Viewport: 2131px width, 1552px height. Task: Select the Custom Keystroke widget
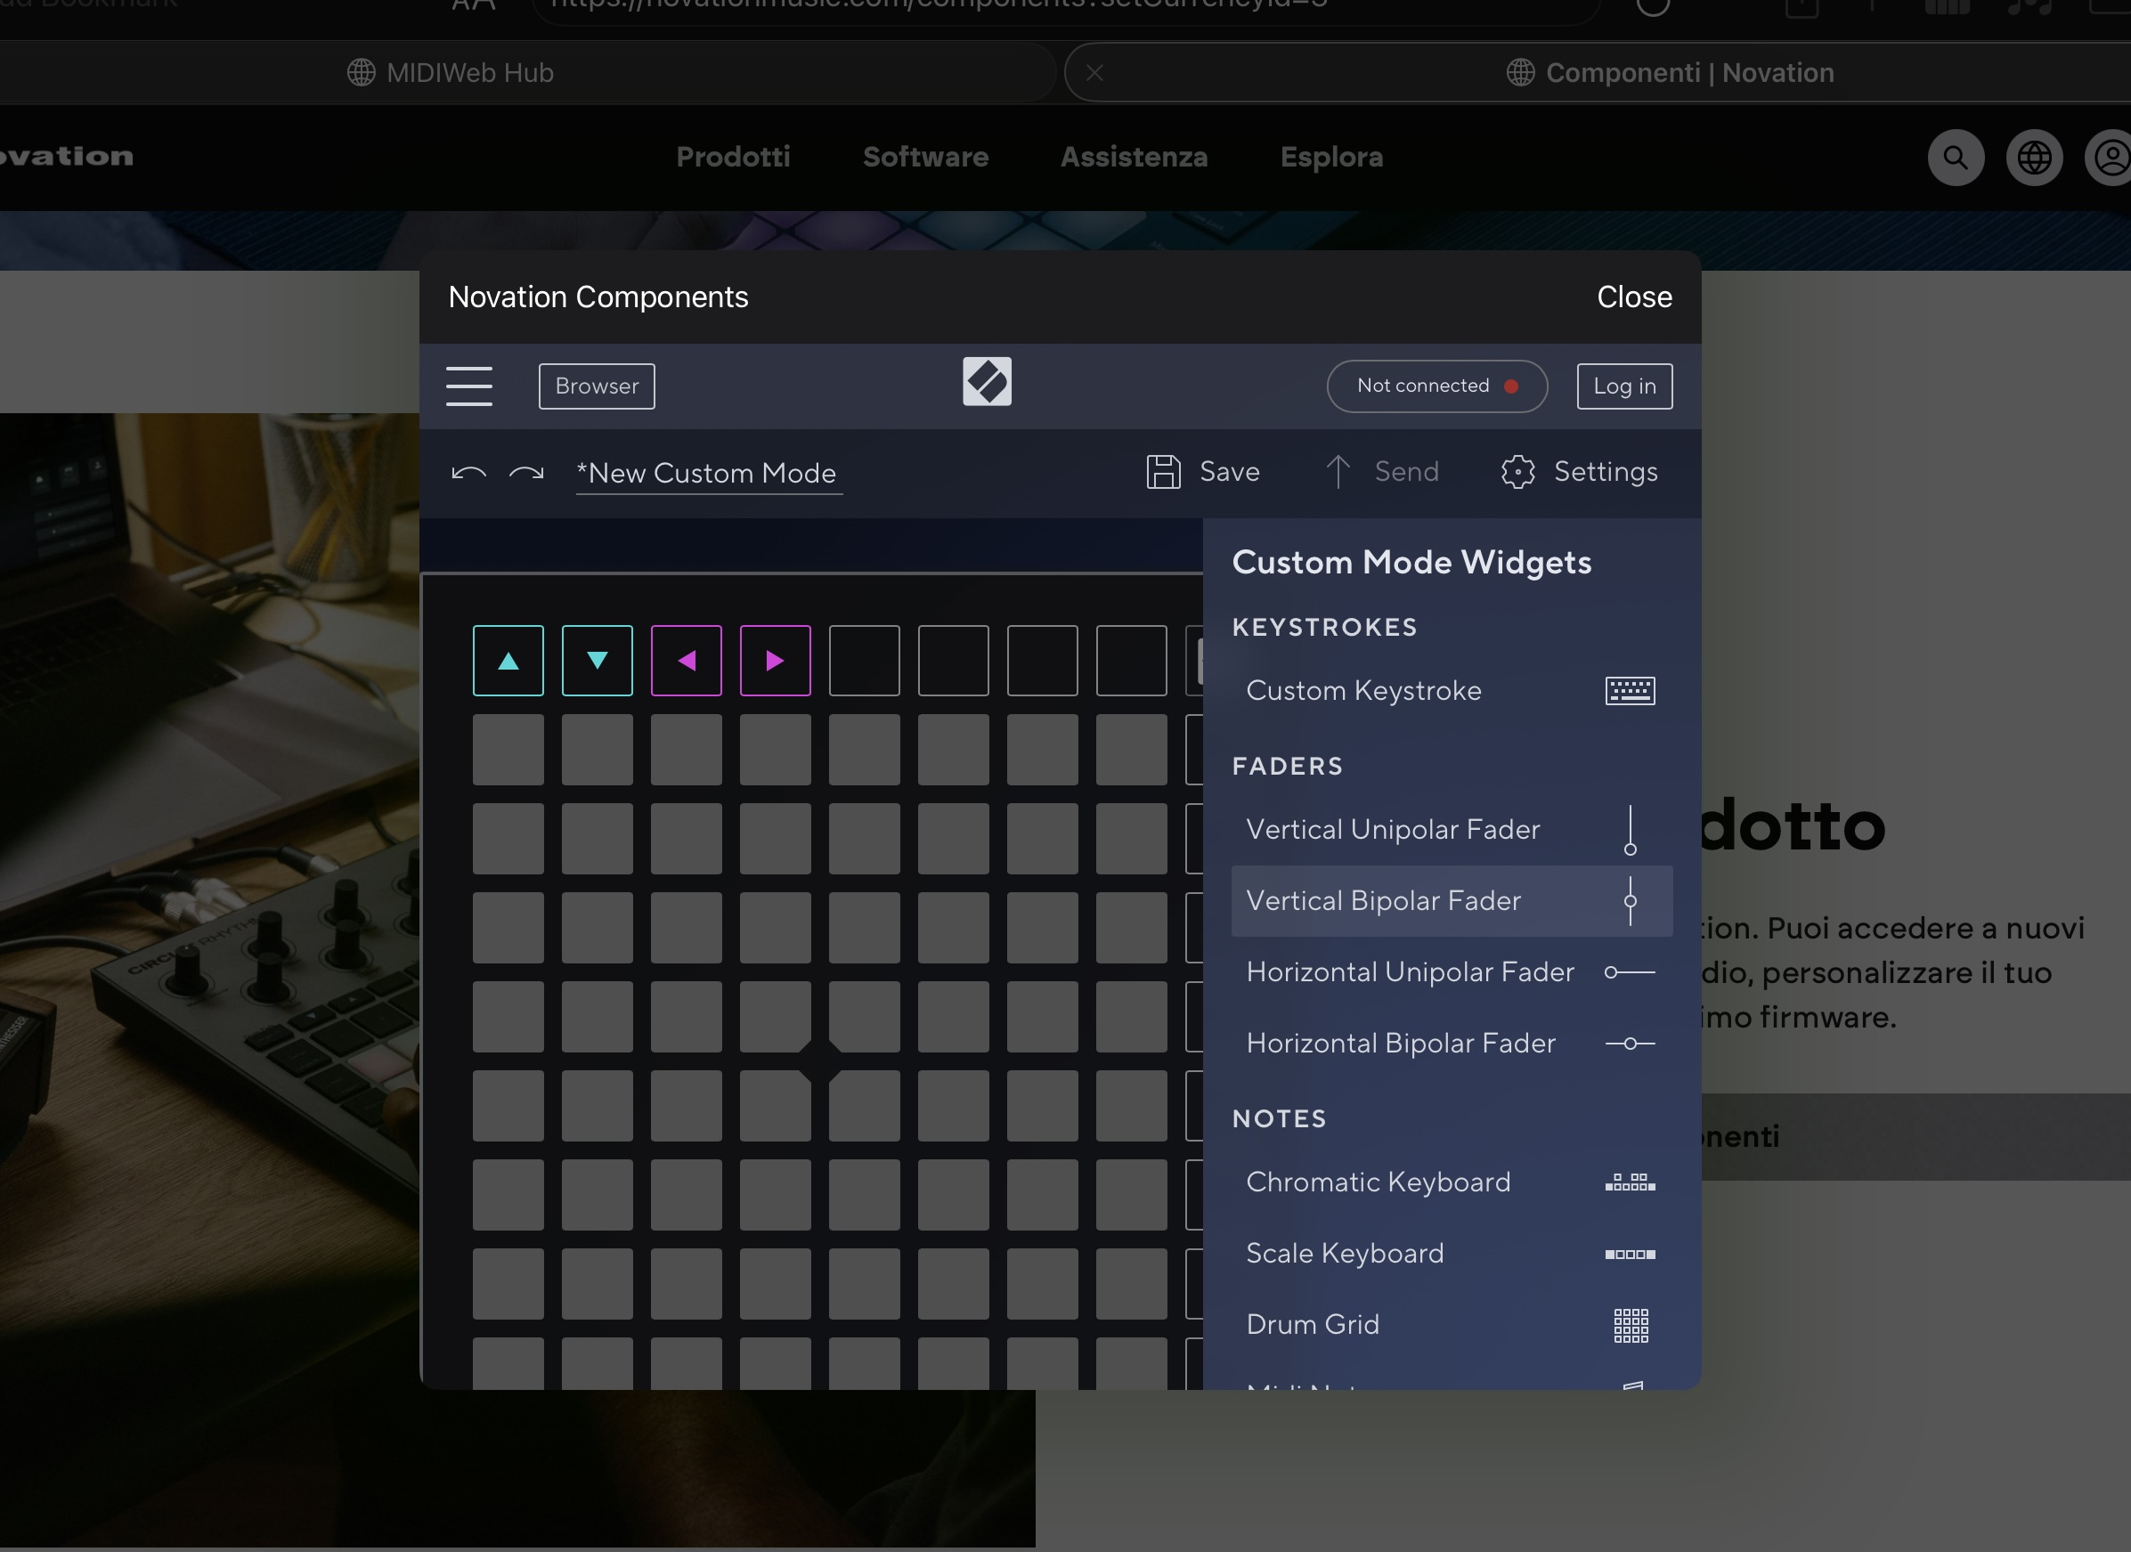pos(1452,690)
